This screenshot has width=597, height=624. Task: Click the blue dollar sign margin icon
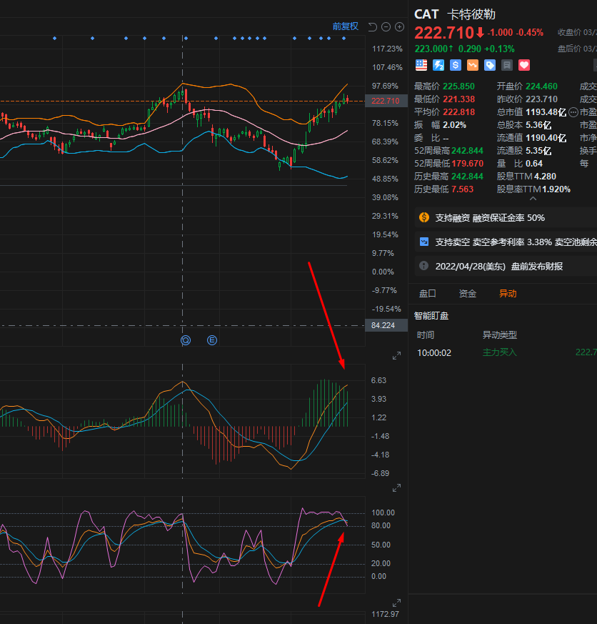[x=455, y=65]
